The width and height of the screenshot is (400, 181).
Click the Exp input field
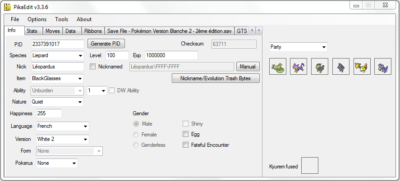171,55
